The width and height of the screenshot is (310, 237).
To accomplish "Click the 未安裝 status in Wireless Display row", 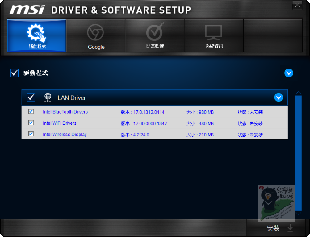I will pyautogui.click(x=256, y=135).
